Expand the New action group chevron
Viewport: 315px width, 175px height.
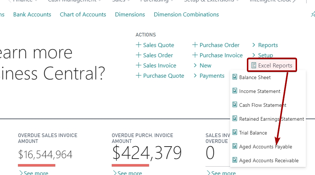(x=195, y=65)
